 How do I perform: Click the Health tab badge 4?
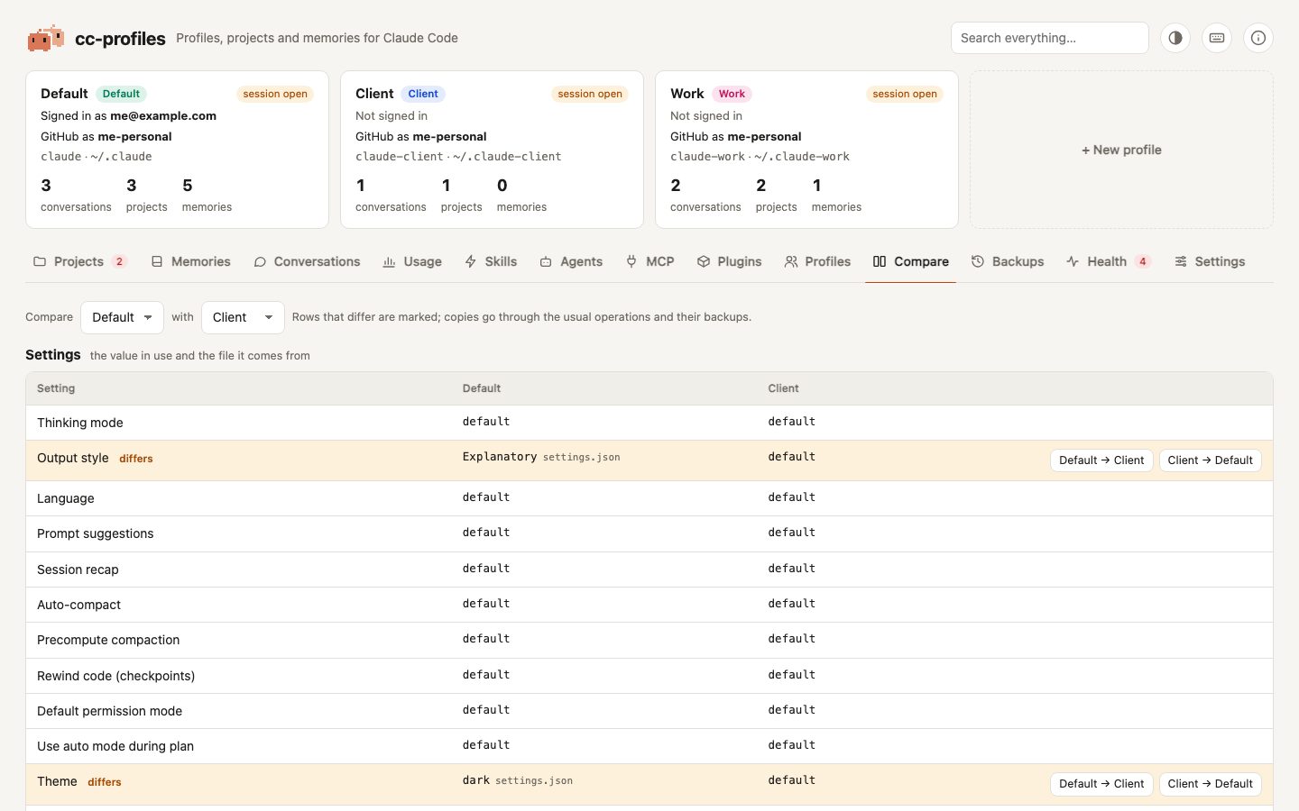pos(1143,261)
